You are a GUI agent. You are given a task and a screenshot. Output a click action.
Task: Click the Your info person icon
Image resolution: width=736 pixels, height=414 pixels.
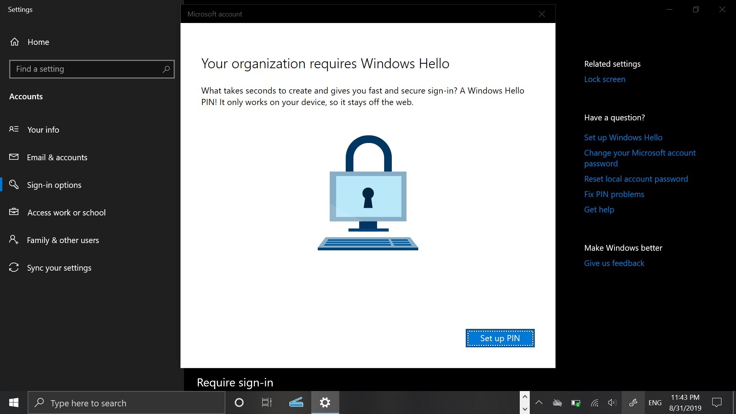point(14,129)
